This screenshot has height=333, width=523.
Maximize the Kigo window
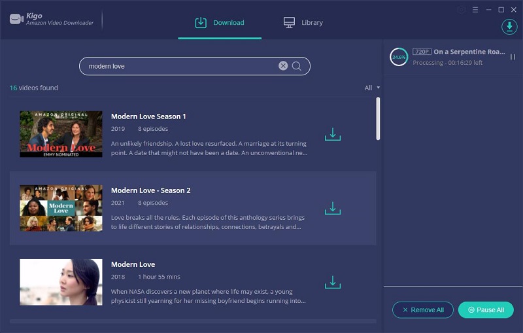tap(501, 10)
